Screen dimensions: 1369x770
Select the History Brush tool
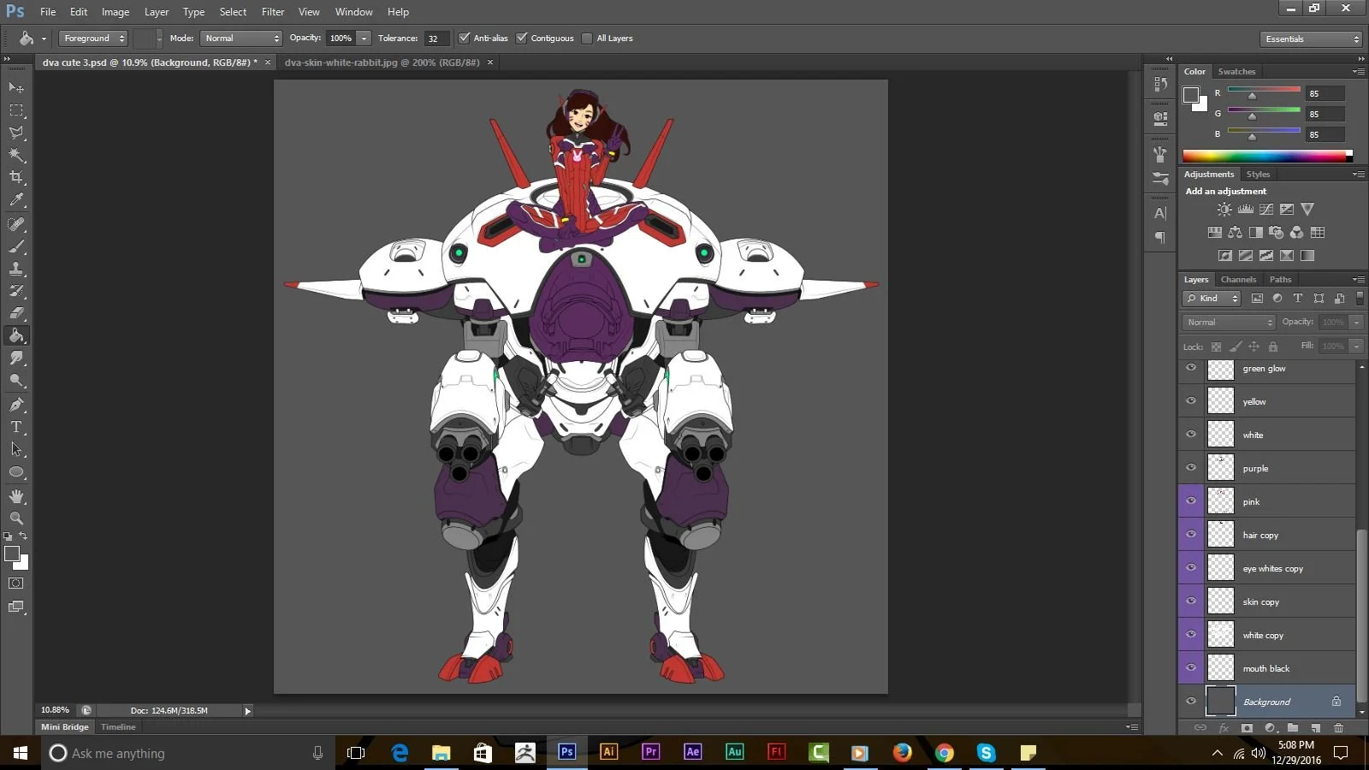tap(16, 291)
